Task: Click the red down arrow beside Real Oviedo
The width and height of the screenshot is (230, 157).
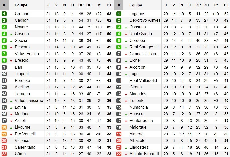Action: [x=126, y=34]
